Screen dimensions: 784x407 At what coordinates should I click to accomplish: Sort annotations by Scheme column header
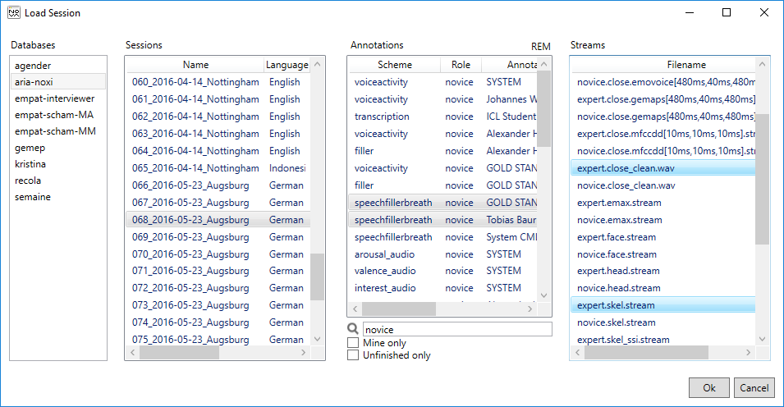click(x=395, y=65)
